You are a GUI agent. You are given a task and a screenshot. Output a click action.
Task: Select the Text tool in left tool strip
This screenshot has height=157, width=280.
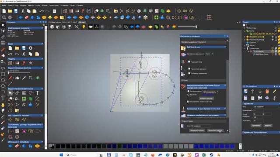point(3,98)
